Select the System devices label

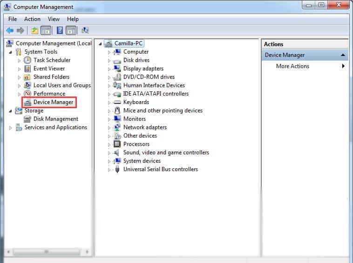pos(142,161)
